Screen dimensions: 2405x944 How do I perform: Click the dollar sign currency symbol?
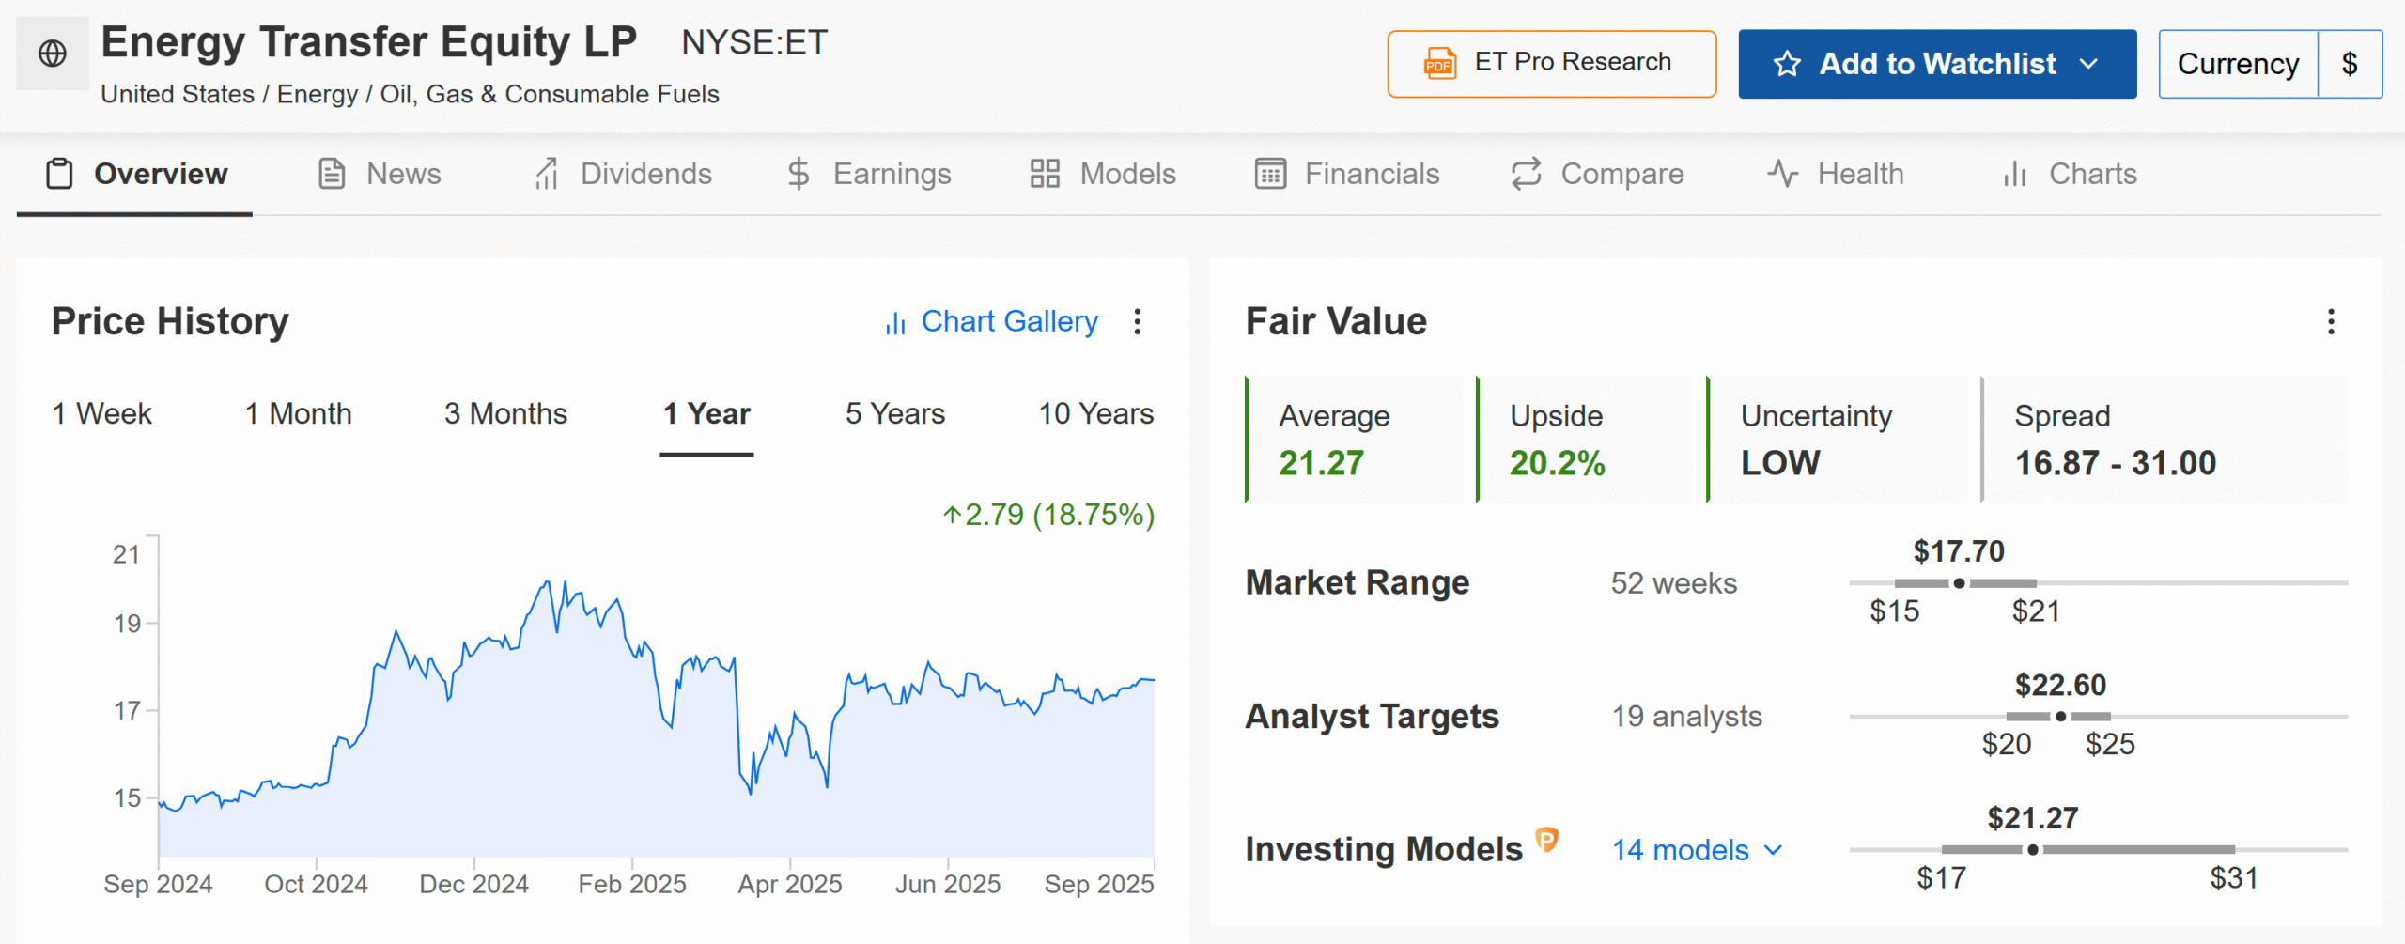click(2350, 64)
